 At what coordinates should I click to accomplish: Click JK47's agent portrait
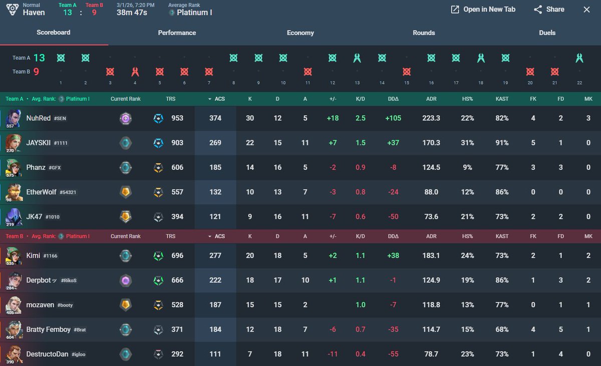pos(13,217)
